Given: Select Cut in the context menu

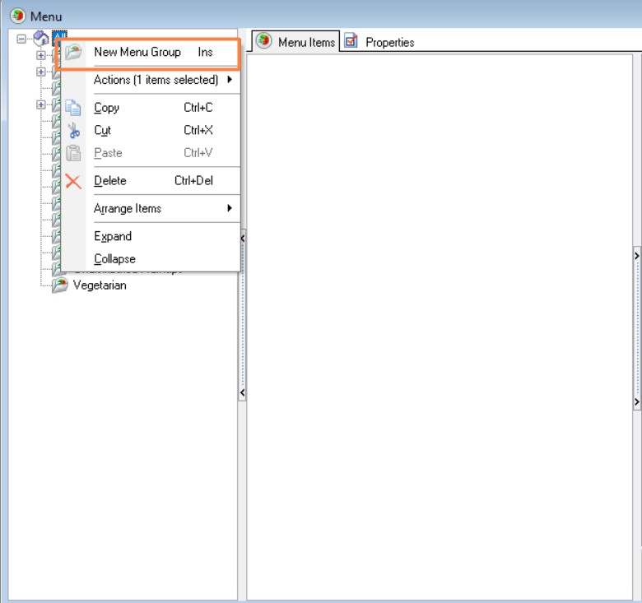Looking at the screenshot, I should [x=150, y=130].
